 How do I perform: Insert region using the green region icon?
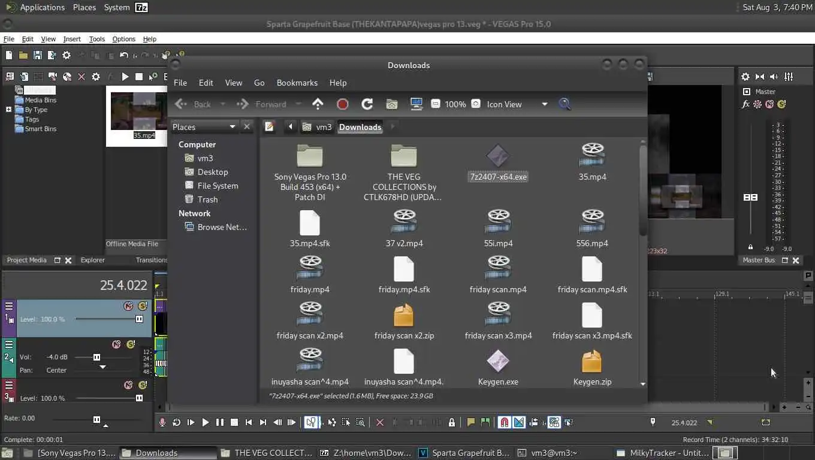485,422
